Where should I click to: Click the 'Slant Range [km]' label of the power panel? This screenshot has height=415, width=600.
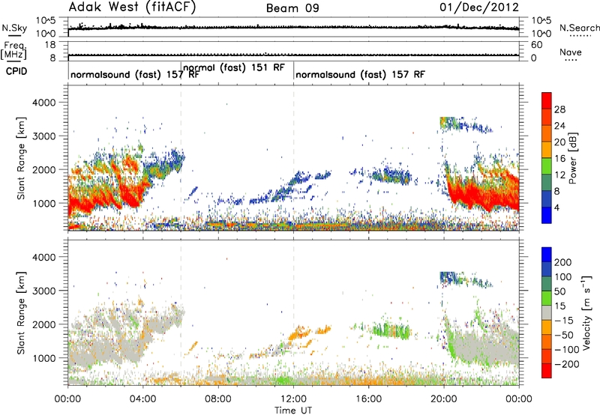(21, 158)
